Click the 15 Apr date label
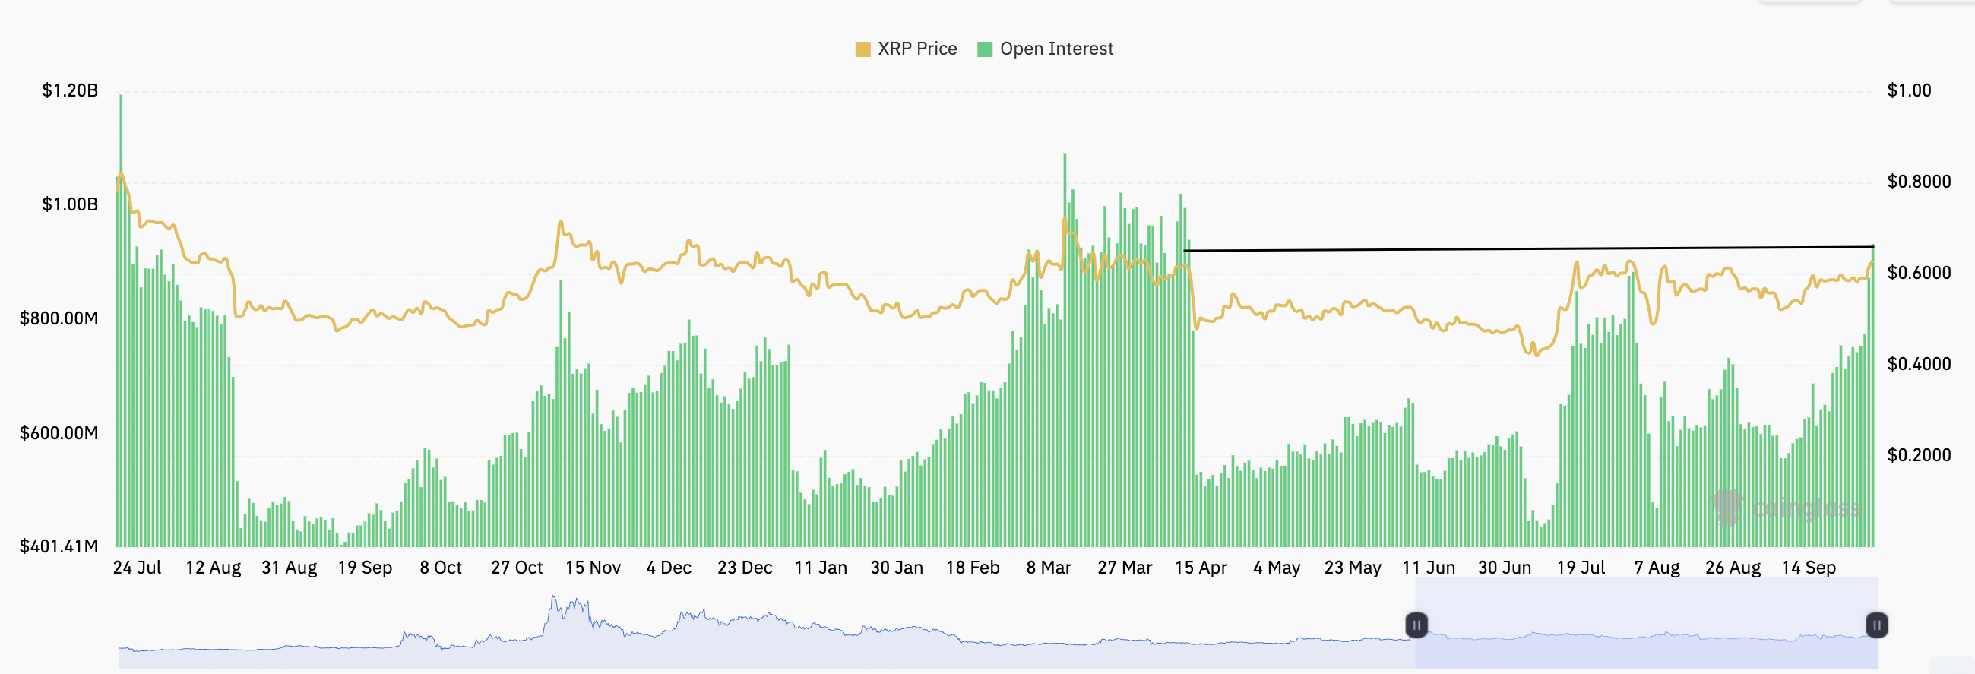This screenshot has width=1975, height=674. pos(1201,568)
